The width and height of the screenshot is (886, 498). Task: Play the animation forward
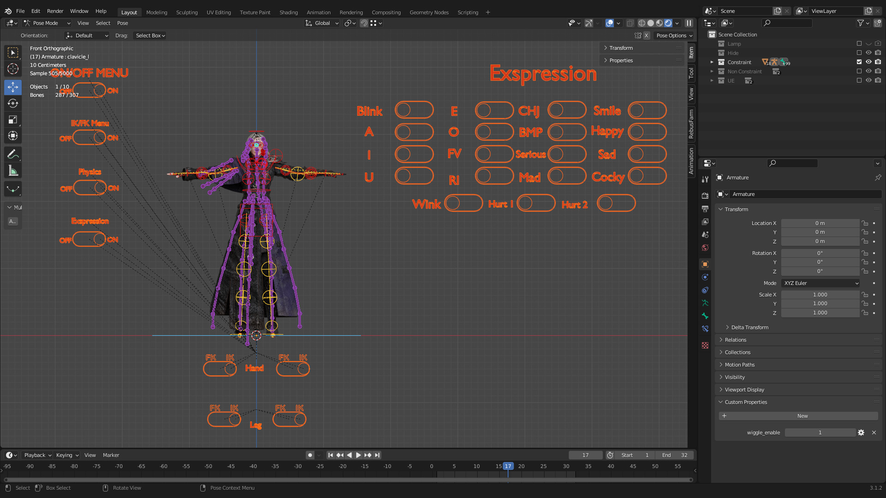pos(358,455)
